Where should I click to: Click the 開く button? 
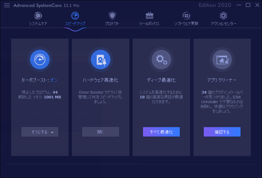pos(101,132)
